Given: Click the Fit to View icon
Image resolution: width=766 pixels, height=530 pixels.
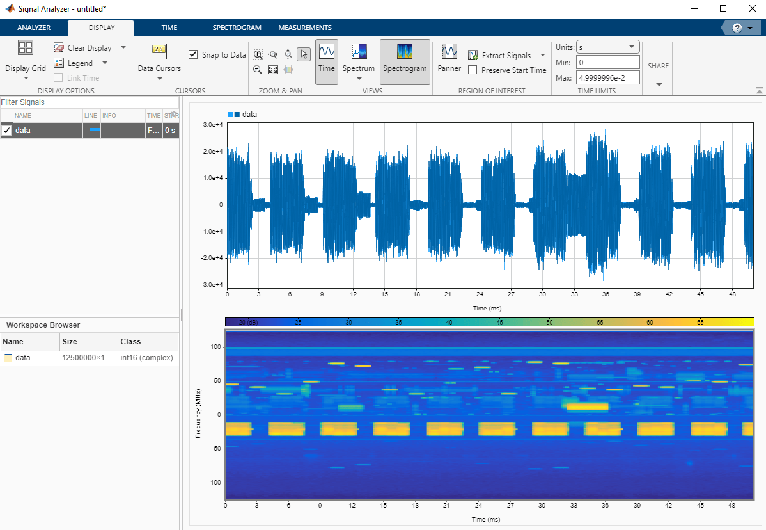Looking at the screenshot, I should point(273,69).
